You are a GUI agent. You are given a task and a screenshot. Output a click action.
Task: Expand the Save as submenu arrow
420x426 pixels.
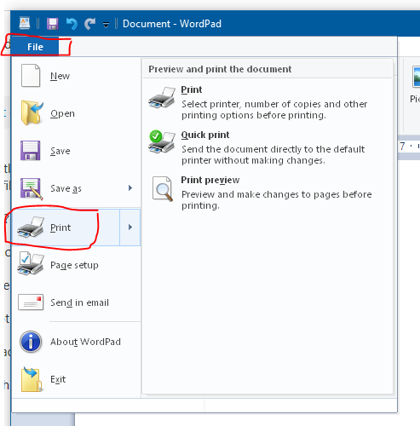[130, 188]
